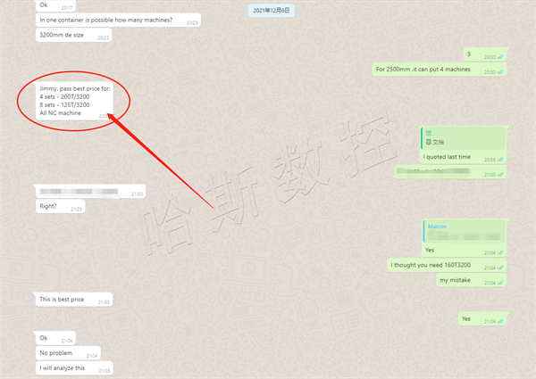
Task: Click the date chip at the top
Action: coord(271,11)
